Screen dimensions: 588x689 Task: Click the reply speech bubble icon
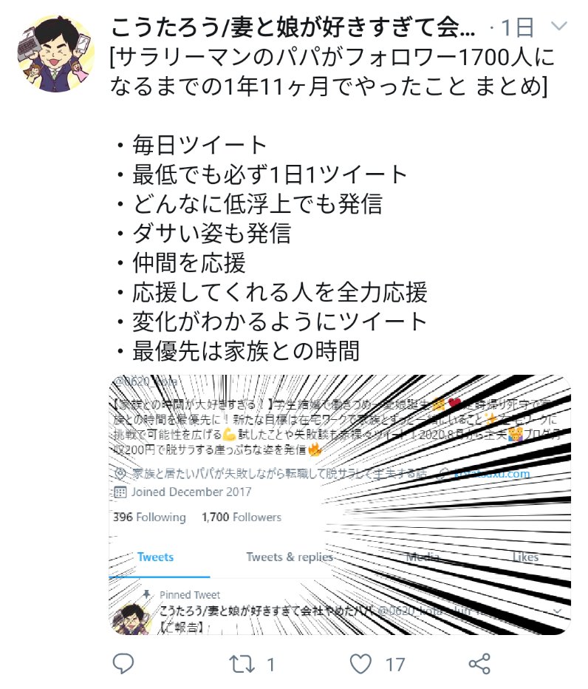click(123, 663)
